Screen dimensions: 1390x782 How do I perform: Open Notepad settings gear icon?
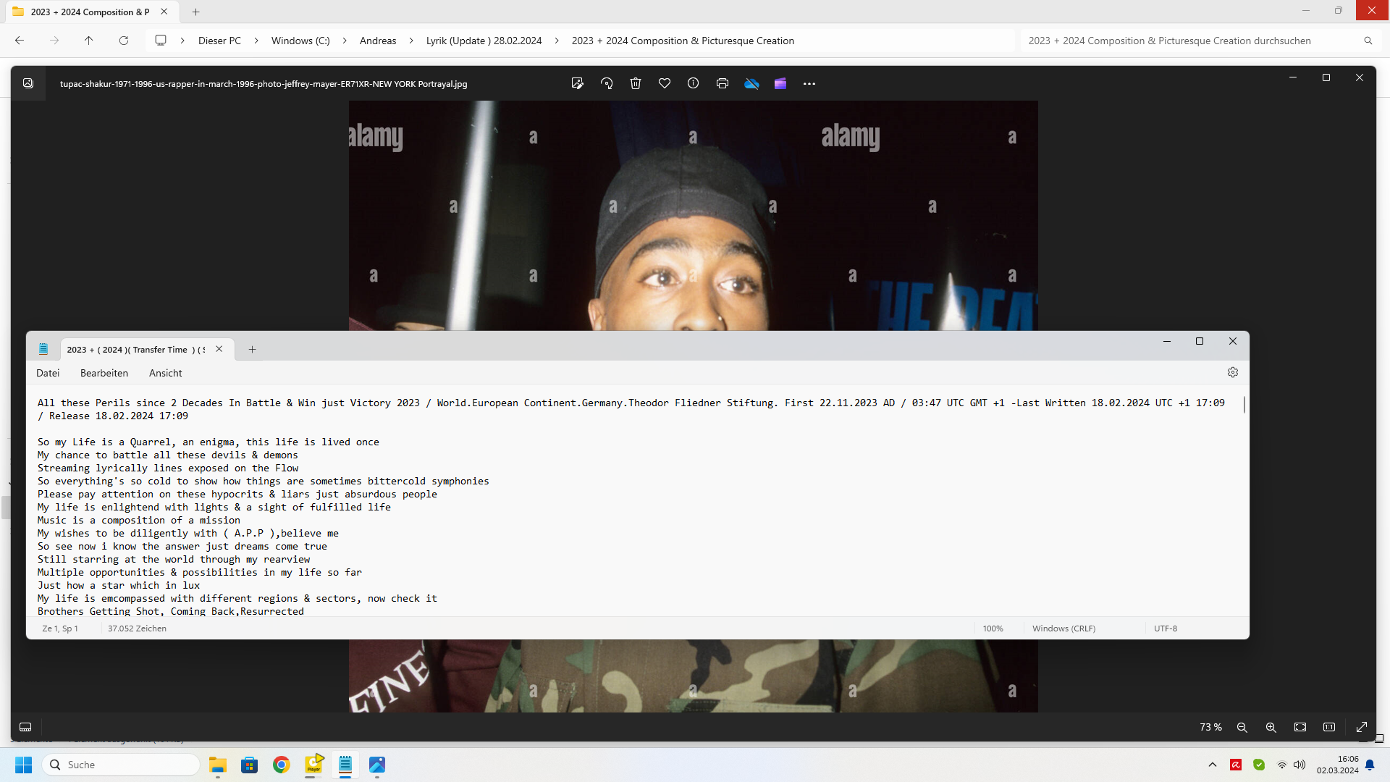1233,372
